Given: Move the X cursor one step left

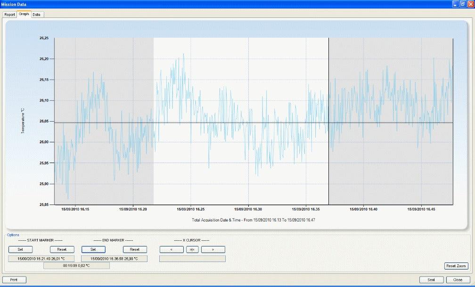Looking at the screenshot, I should pyautogui.click(x=172, y=249).
